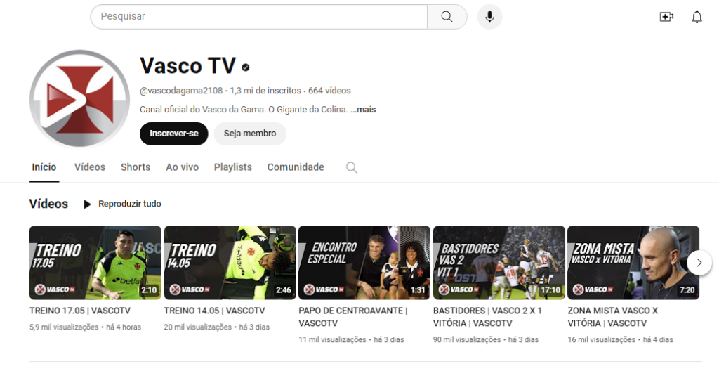Open BASTIDORES VAS 2 VIT 1 thumbnail
Screen dimensions: 719x371
pos(499,263)
